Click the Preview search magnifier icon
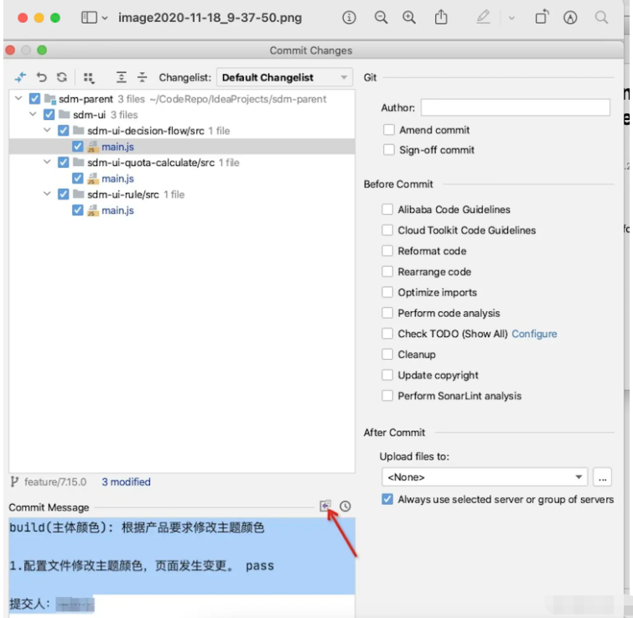This screenshot has height=618, width=633. [601, 18]
